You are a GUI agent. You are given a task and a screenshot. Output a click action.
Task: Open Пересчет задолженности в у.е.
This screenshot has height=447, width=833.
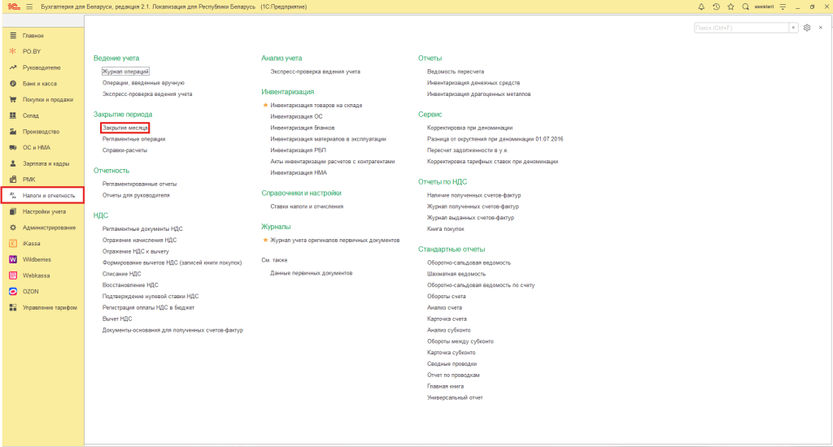click(x=468, y=150)
